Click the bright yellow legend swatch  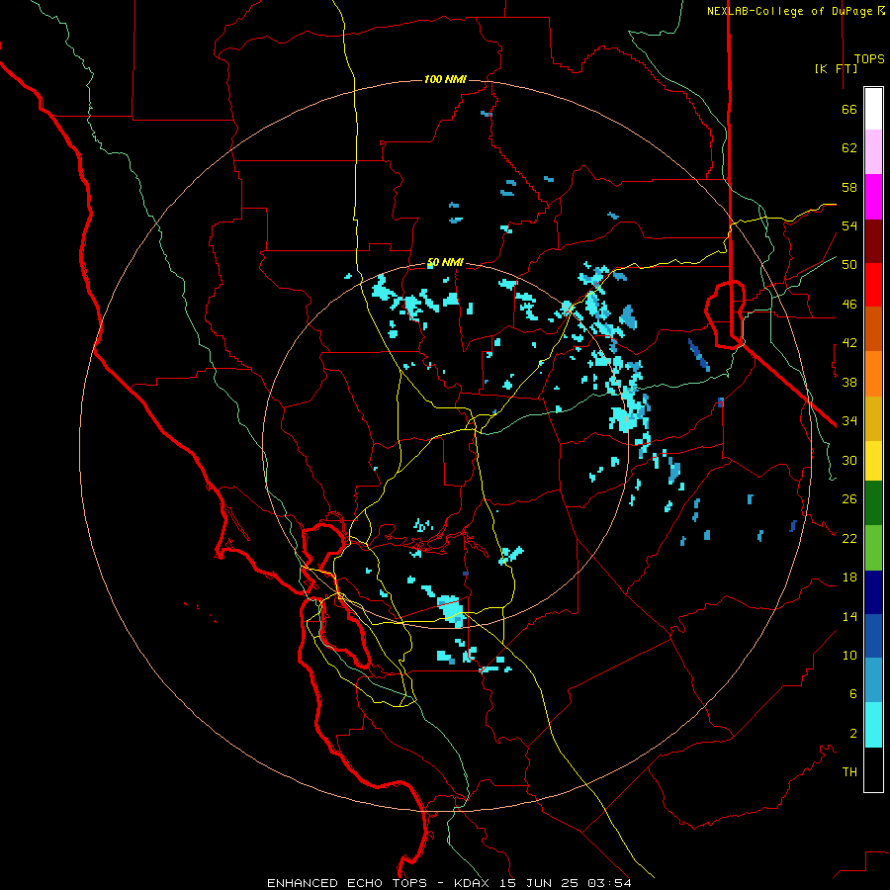[x=873, y=461]
